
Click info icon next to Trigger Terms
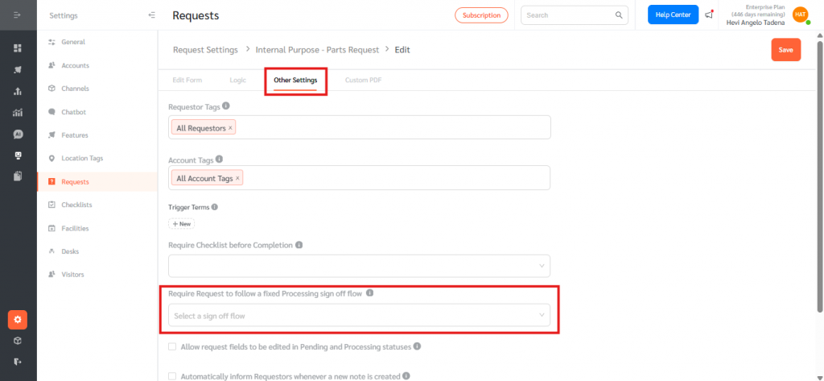point(215,207)
